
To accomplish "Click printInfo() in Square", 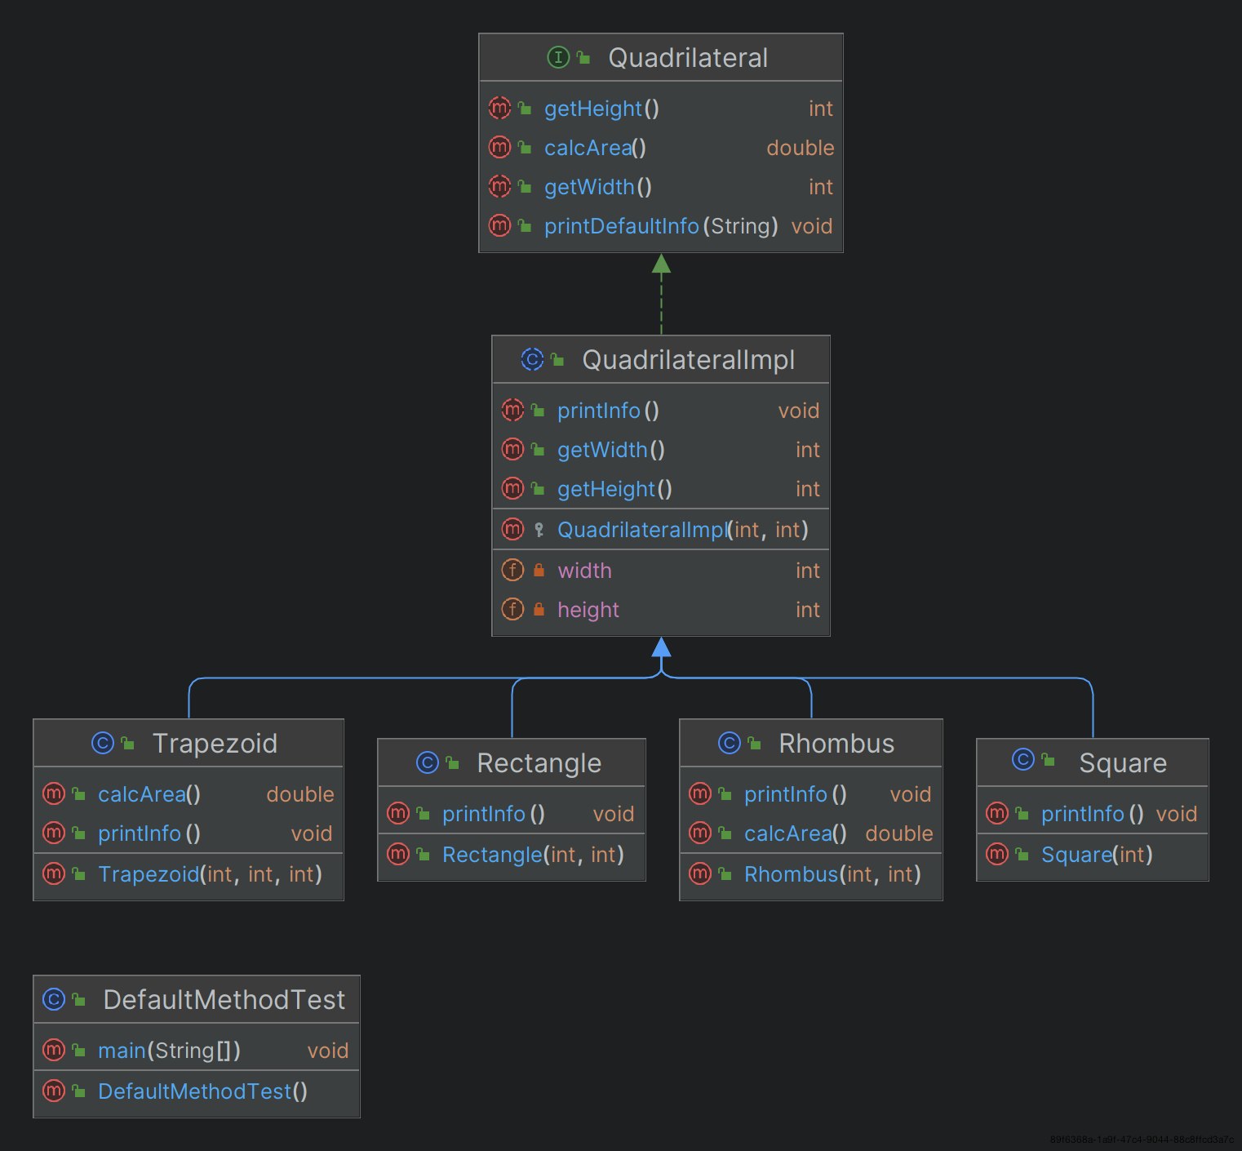I will (1093, 814).
